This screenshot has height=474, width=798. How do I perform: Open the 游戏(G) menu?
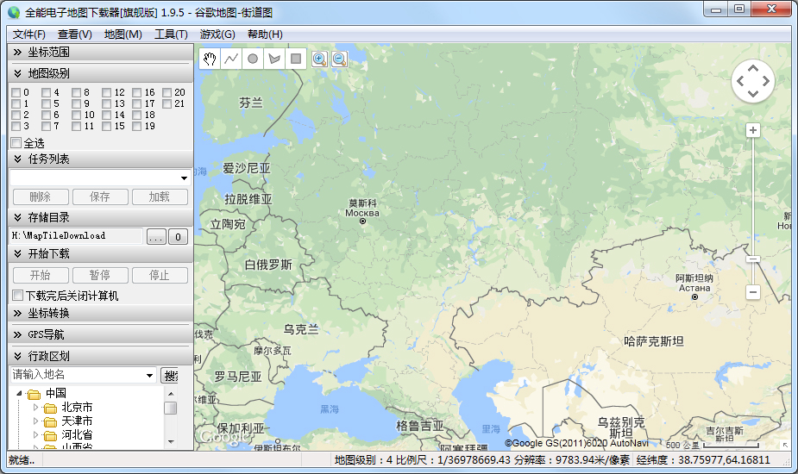click(217, 34)
